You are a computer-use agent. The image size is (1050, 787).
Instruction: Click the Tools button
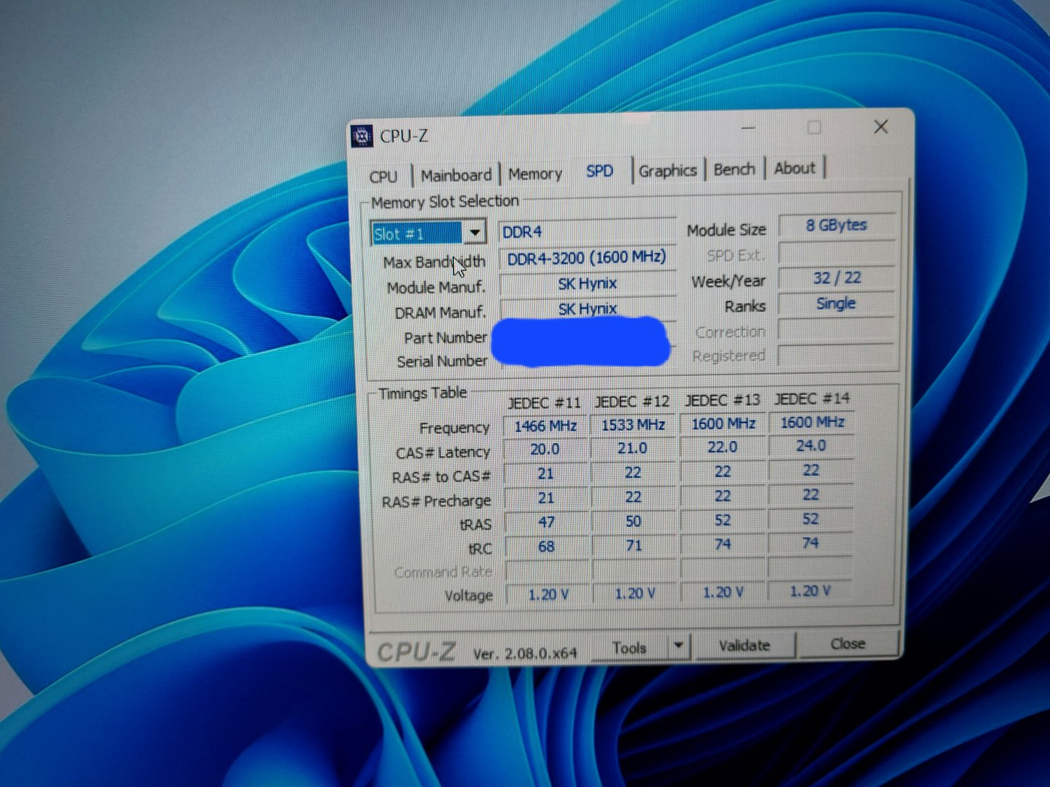point(629,647)
